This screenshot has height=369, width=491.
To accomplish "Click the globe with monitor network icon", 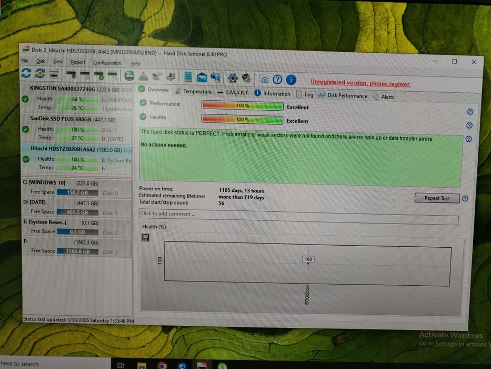I will [215, 77].
